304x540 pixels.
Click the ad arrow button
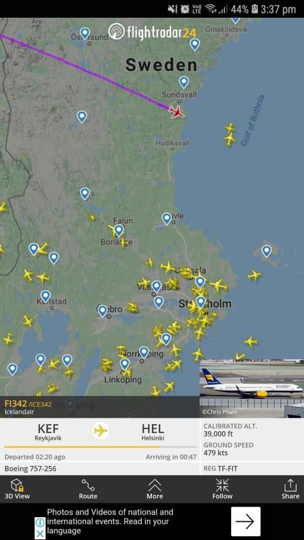[x=245, y=522]
